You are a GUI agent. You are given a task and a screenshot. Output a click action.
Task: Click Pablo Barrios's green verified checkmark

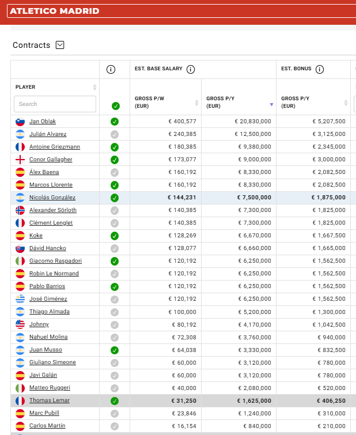tap(115, 286)
